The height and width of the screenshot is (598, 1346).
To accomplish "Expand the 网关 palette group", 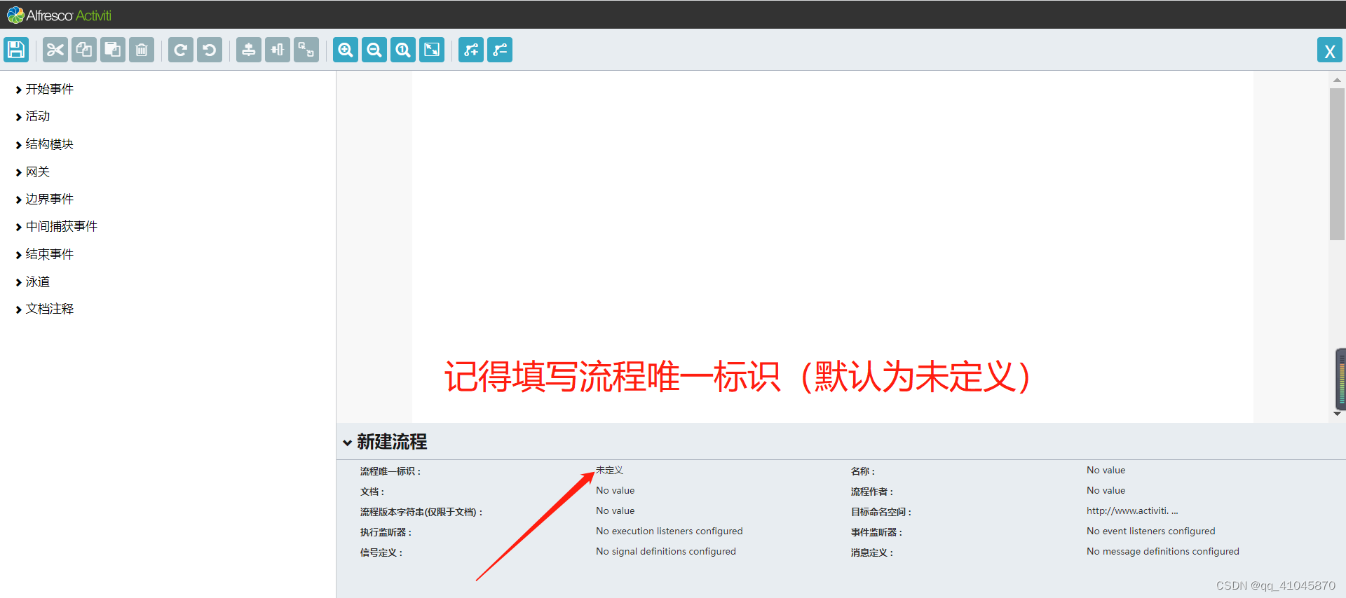I will (32, 172).
